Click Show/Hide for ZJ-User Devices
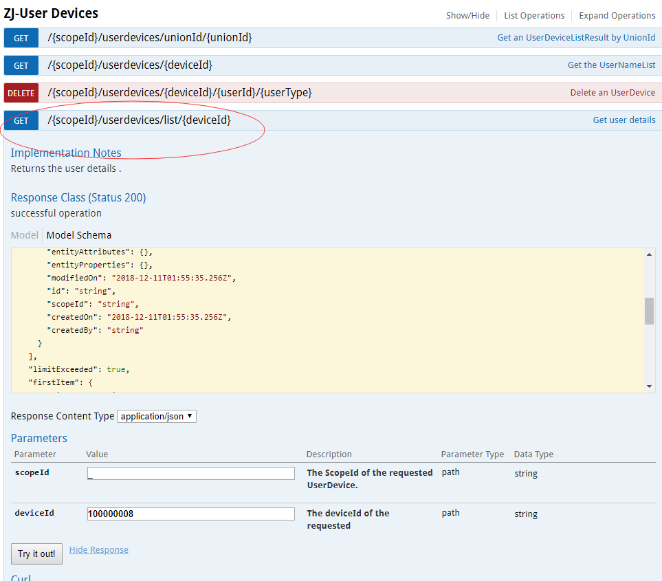 [467, 16]
